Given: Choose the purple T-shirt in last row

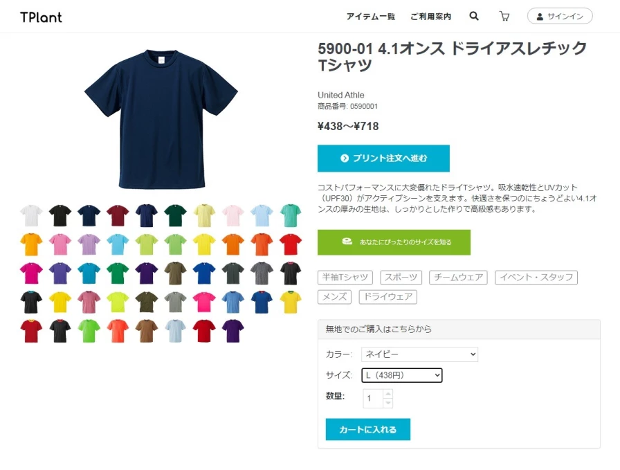Looking at the screenshot, I should [233, 331].
